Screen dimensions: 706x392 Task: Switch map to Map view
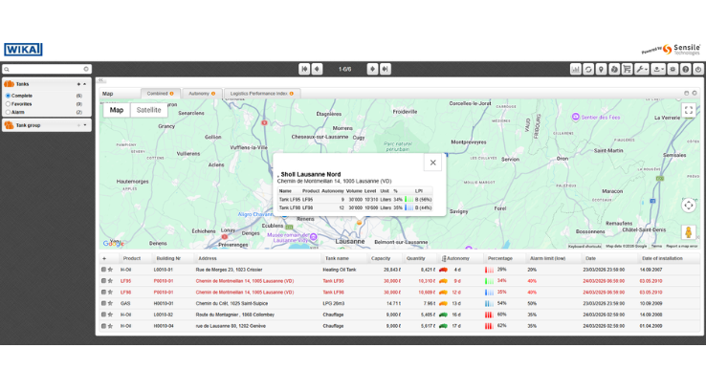(x=117, y=110)
